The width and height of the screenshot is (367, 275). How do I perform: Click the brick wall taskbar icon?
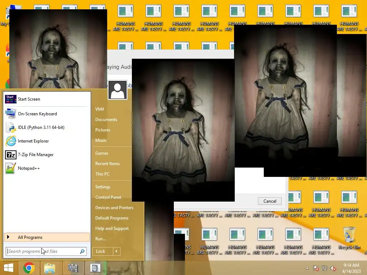[73, 268]
